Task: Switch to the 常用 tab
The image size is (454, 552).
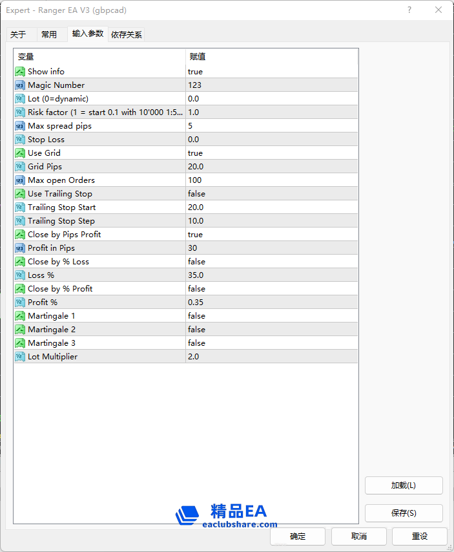Action: [49, 35]
